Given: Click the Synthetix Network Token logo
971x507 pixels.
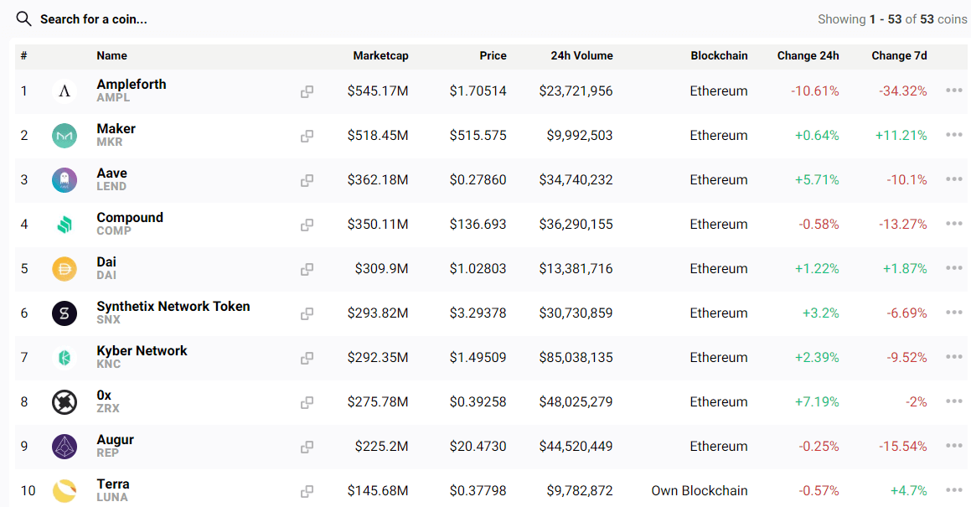Looking at the screenshot, I should 65,313.
